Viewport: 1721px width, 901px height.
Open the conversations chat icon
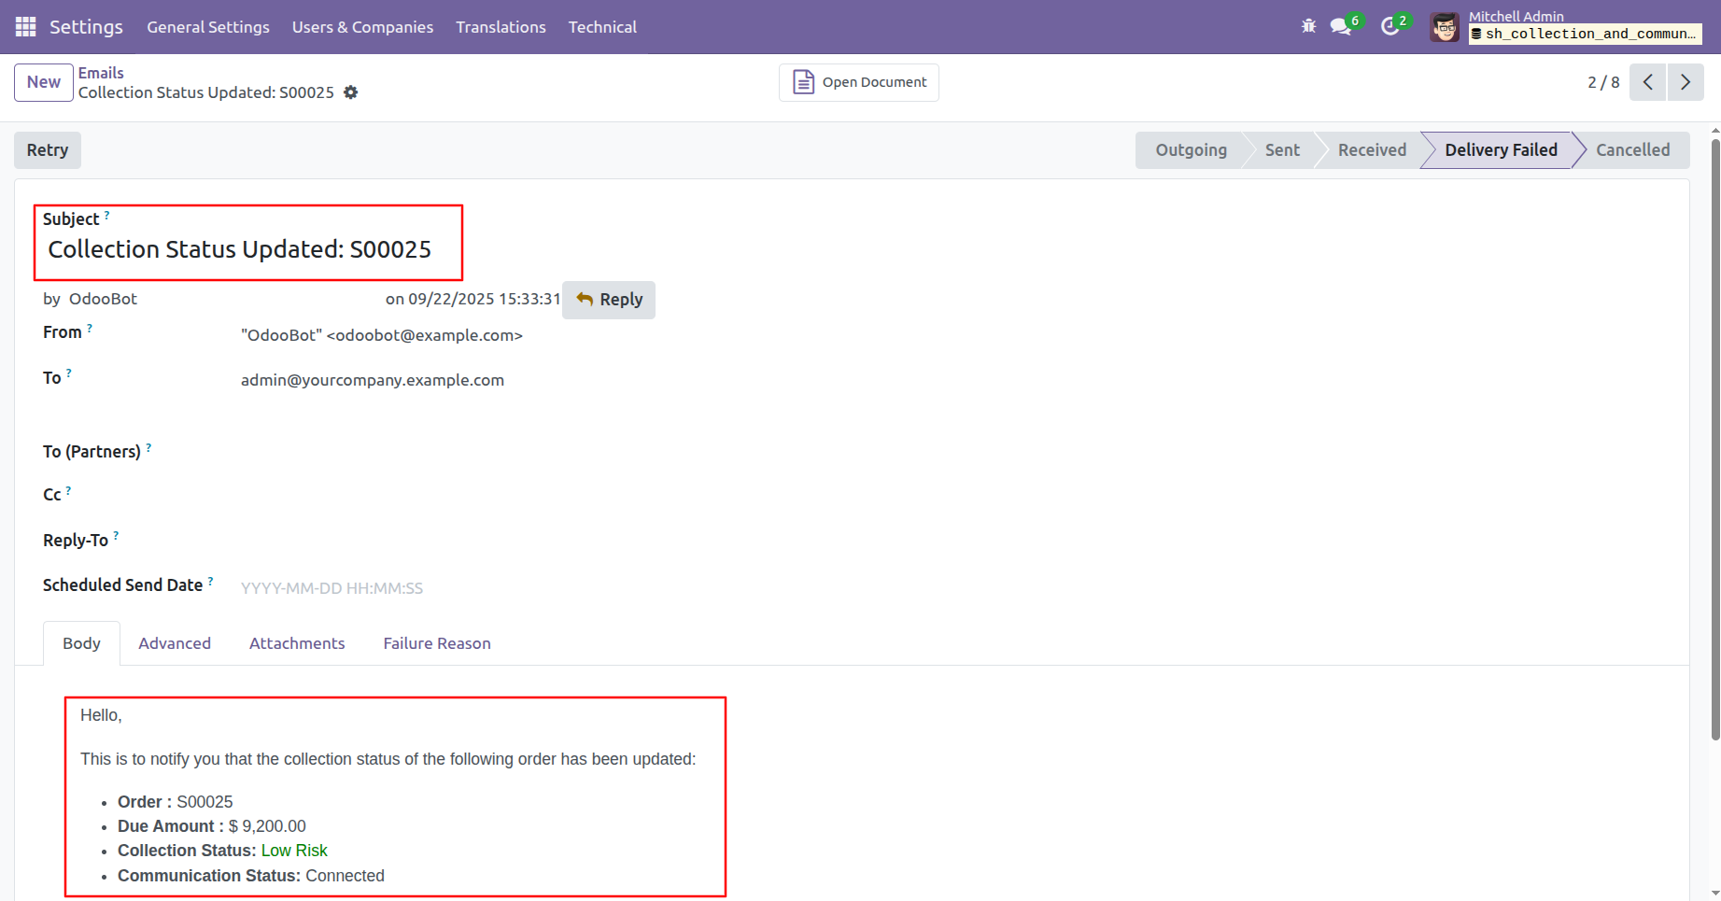[x=1342, y=26]
